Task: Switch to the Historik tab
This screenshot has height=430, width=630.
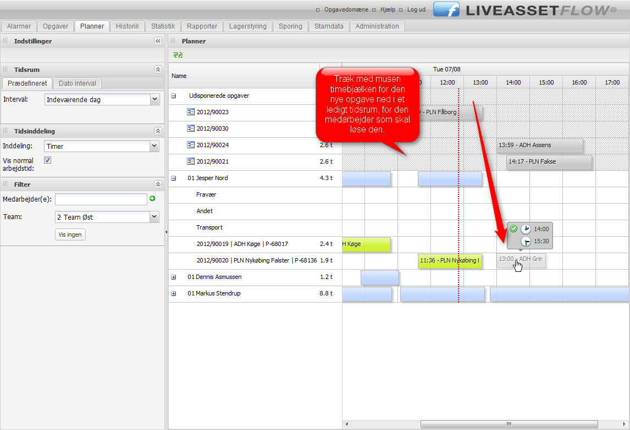Action: [x=128, y=26]
